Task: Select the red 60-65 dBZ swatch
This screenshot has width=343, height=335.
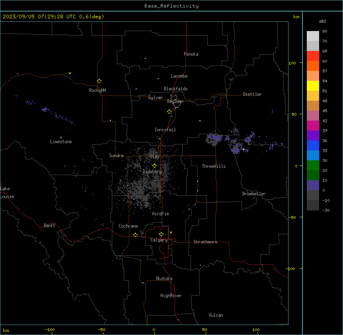Action: point(313,56)
